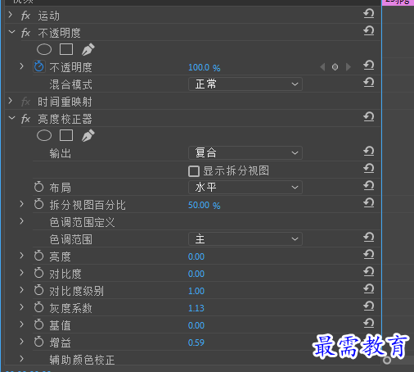
Task: Open the 混合模式 dropdown showing 正常
Action: coord(245,84)
